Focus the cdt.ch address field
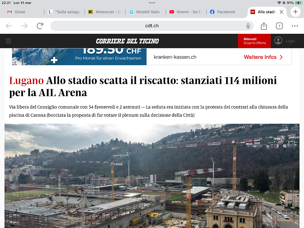 pyautogui.click(x=152, y=26)
